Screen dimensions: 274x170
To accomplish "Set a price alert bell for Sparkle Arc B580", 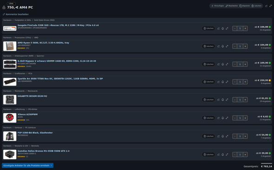I will (222, 82).
